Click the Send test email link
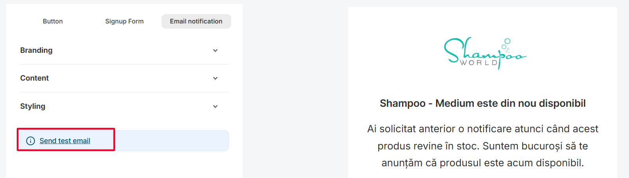The height and width of the screenshot is (178, 629). pyautogui.click(x=65, y=141)
